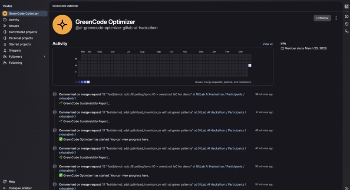Click comment icon of 47 minutes ago entry
The width and height of the screenshot is (350, 190).
pos(55,148)
